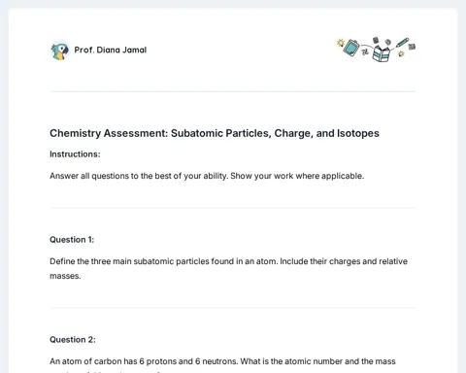Click the parrot avatar icon
Screen dimensions: 466x373
(60, 51)
